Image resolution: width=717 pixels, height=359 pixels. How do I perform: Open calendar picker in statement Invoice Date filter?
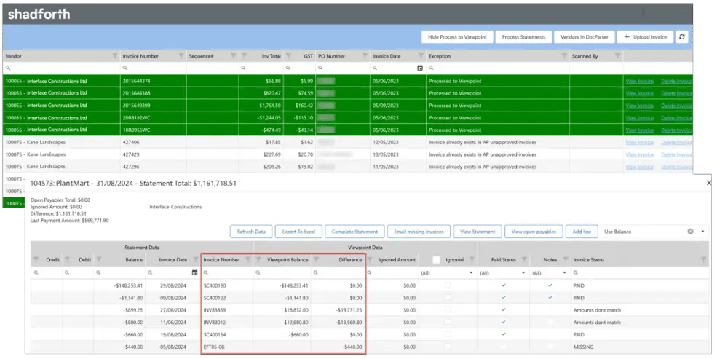(194, 272)
